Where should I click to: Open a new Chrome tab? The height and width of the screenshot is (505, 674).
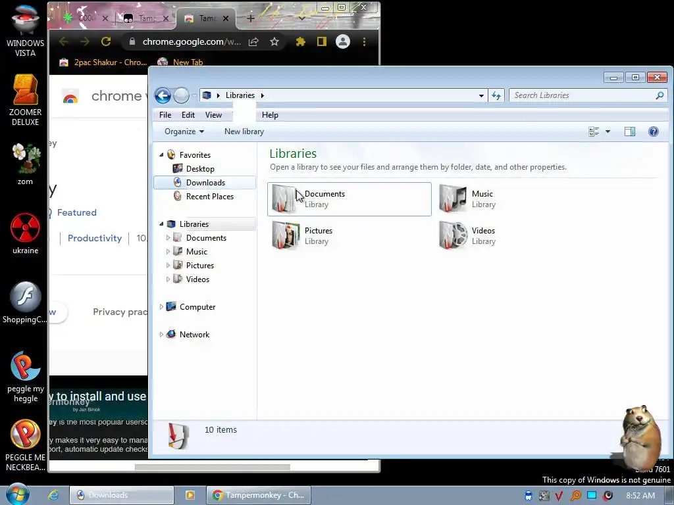click(251, 18)
